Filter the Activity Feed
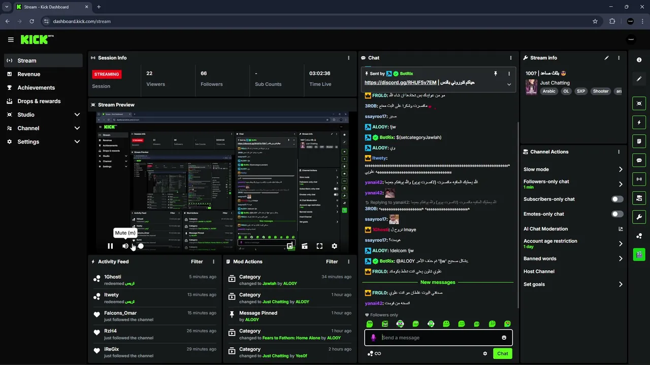Viewport: 650px width, 365px height. pos(197,262)
